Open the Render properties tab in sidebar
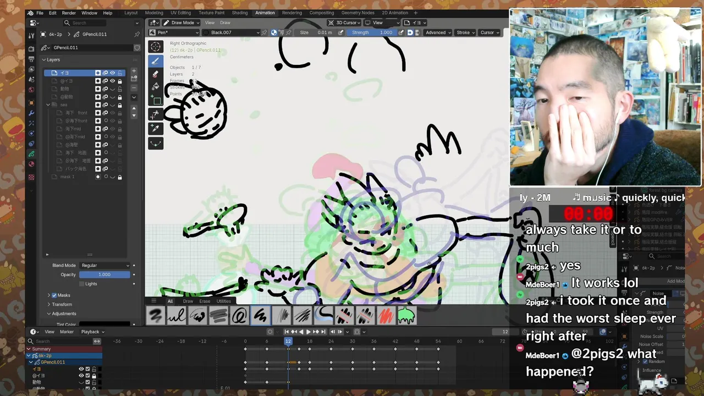 (31, 49)
